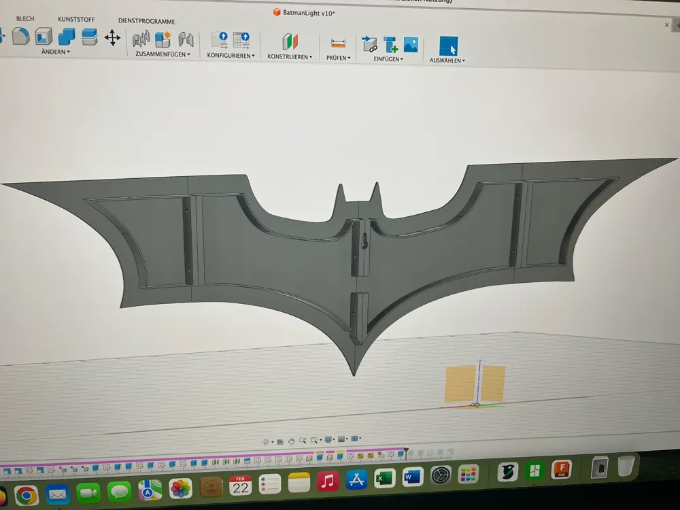Open the configuration table icon
The height and width of the screenshot is (510, 680).
(x=241, y=40)
